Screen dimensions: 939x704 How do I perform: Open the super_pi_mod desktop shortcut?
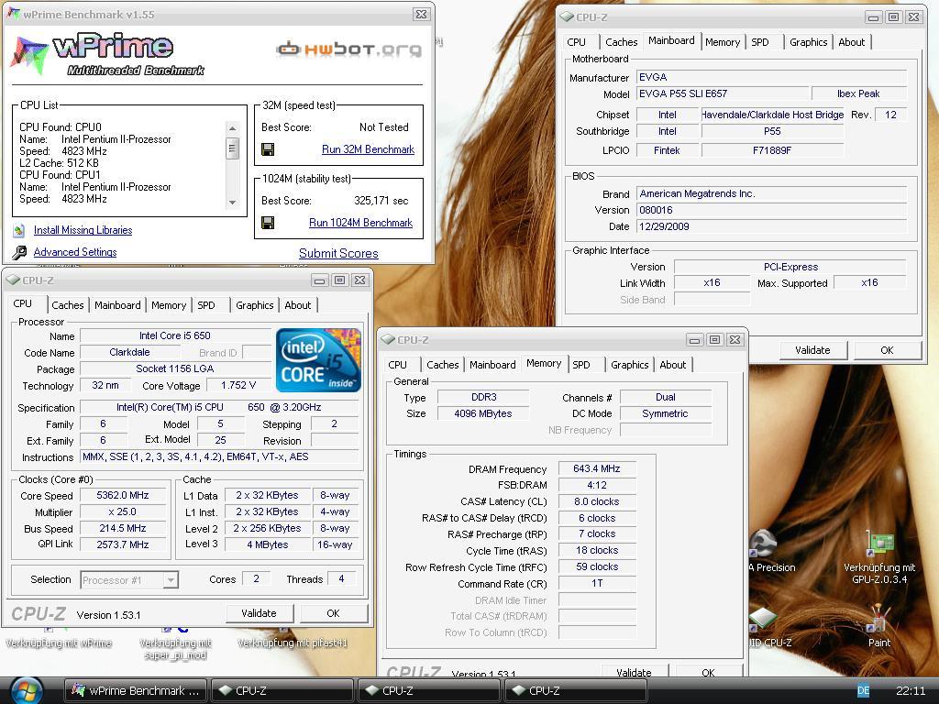click(x=175, y=648)
